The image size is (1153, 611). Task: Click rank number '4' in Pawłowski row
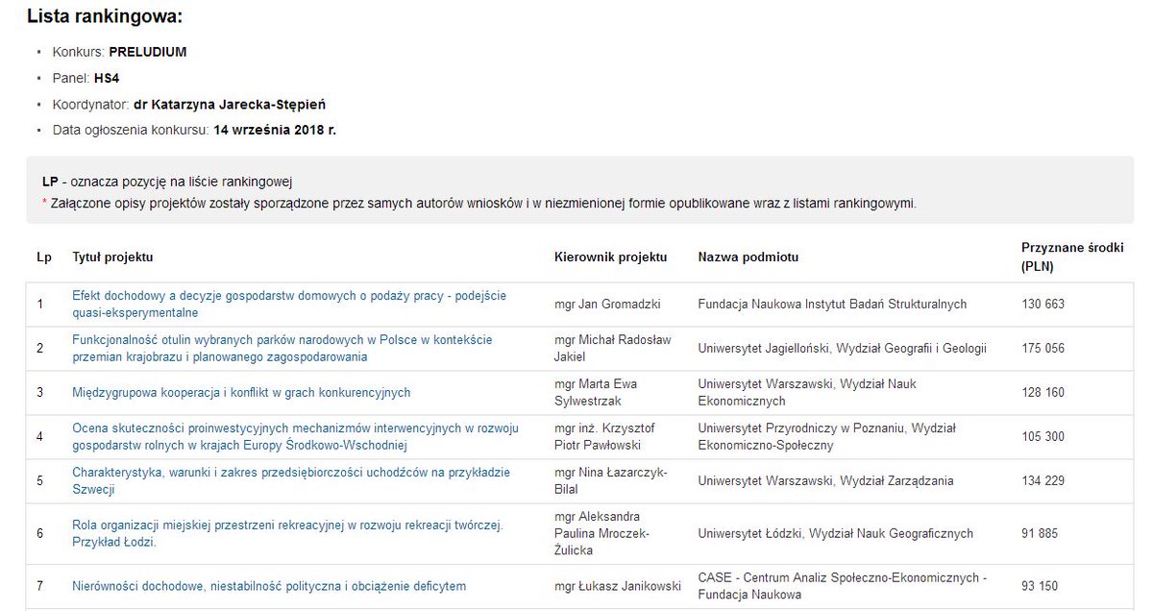40,436
